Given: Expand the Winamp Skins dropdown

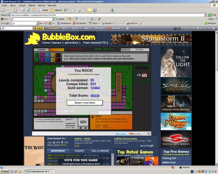Looking at the screenshot, I should [x=68, y=28].
